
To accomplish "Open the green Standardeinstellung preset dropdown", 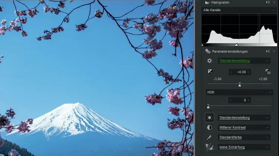I will pos(244,61).
